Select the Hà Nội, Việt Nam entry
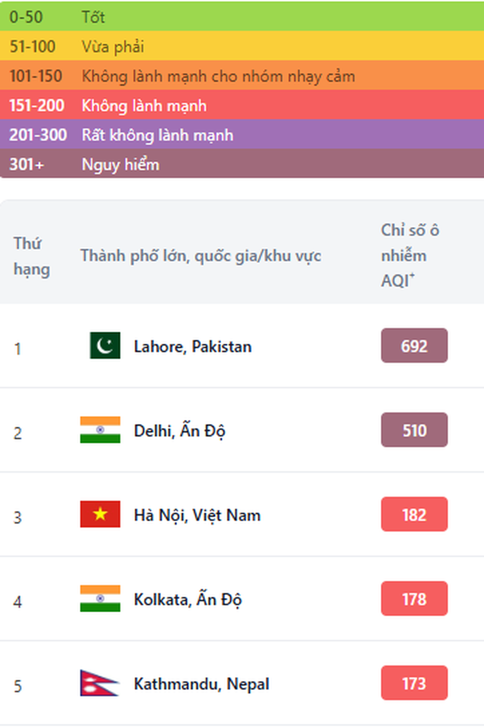 pos(197,515)
